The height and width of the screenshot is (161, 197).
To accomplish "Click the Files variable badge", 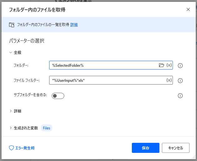I will pyautogui.click(x=46, y=128).
